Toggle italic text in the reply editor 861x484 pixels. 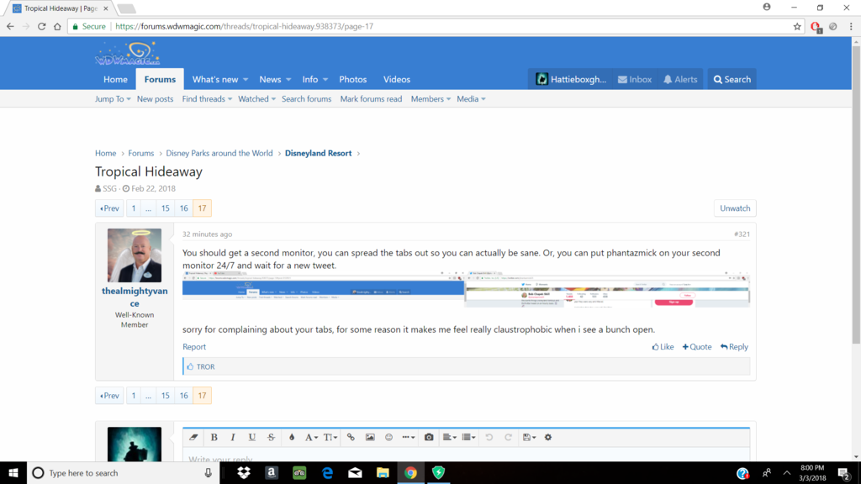pos(233,437)
